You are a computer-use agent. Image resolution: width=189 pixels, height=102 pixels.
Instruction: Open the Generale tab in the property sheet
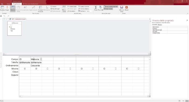[x=155, y=25]
